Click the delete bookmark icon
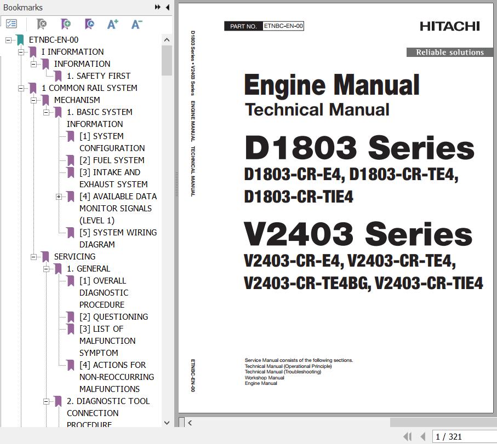The height and width of the screenshot is (444, 497). pos(41,24)
